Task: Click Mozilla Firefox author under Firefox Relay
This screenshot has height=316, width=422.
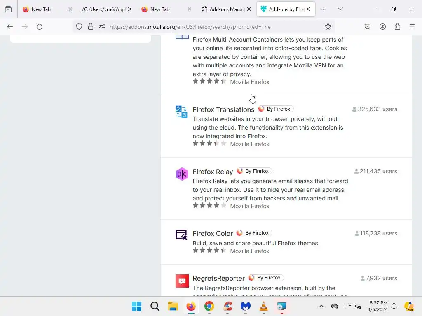Action: tap(249, 206)
